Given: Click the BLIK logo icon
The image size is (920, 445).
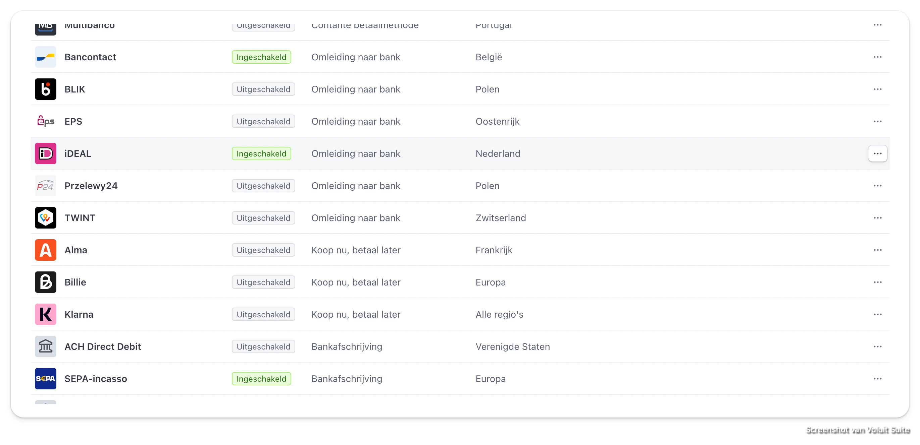Looking at the screenshot, I should (45, 89).
